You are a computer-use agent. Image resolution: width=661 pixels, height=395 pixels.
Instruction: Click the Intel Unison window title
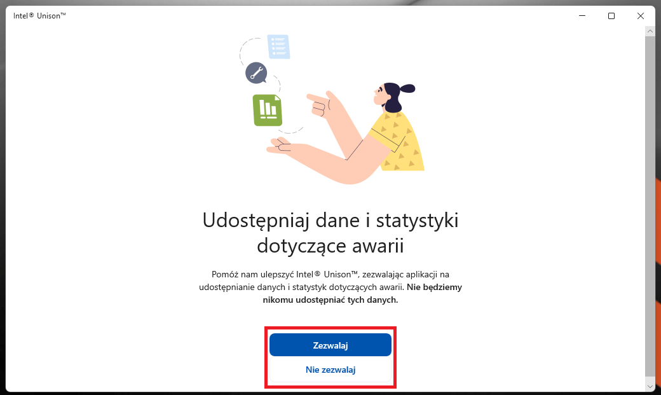click(39, 16)
